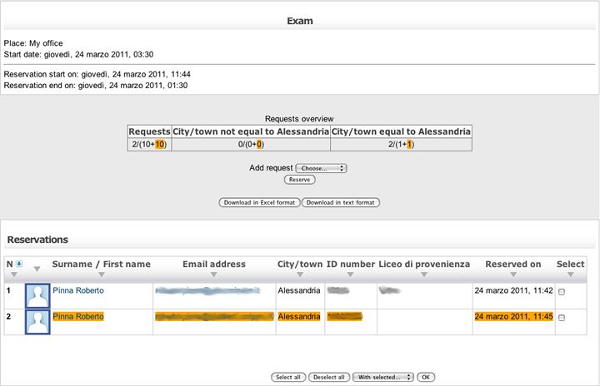Screen dimensions: 600x386
Task: Click sort arrow under ID number header
Action: coord(349,275)
